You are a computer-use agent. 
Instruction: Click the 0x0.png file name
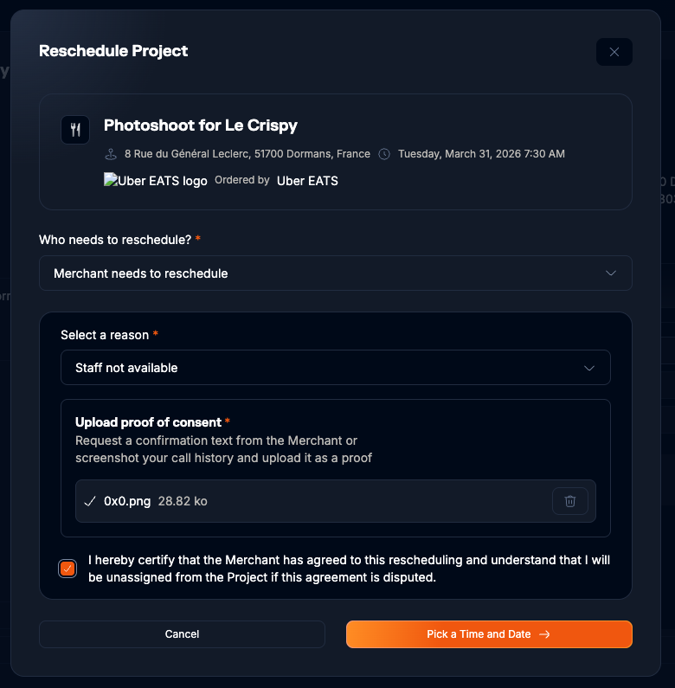127,501
